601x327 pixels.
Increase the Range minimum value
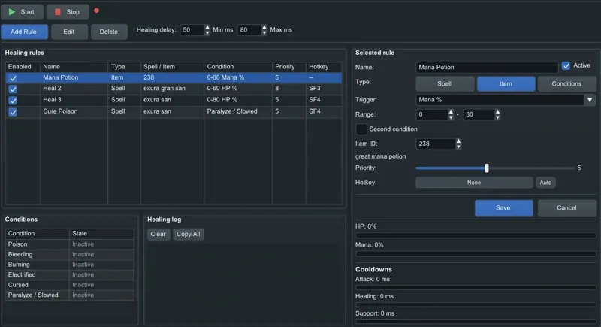click(x=451, y=112)
